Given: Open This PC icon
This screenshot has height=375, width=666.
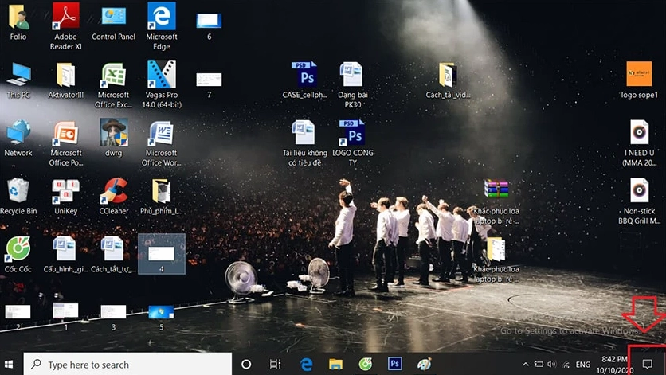Looking at the screenshot, I should pos(18,80).
